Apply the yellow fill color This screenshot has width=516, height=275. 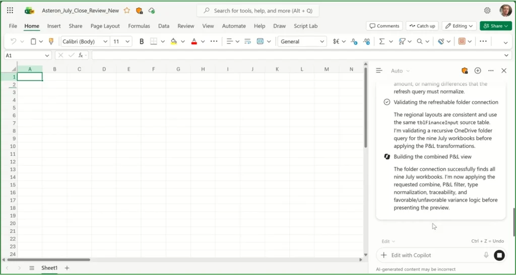(174, 41)
